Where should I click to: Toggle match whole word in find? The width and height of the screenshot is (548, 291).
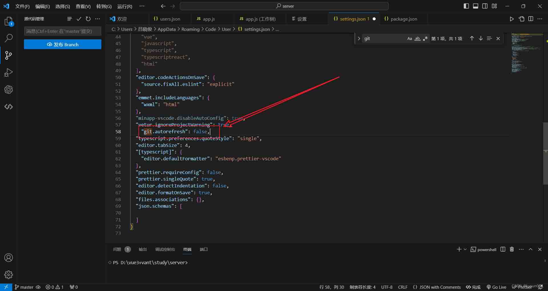point(417,39)
